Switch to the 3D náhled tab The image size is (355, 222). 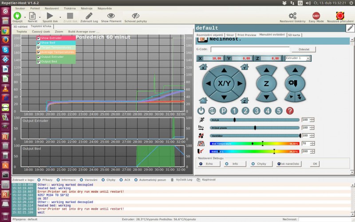click(x=20, y=27)
